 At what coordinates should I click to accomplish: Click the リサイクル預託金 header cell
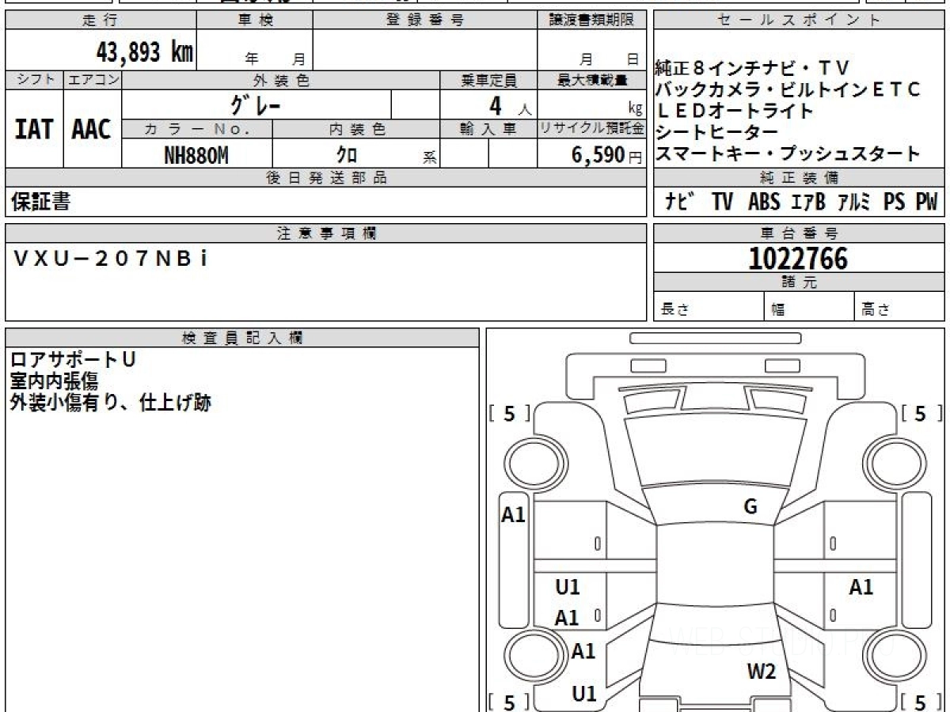pyautogui.click(x=592, y=129)
